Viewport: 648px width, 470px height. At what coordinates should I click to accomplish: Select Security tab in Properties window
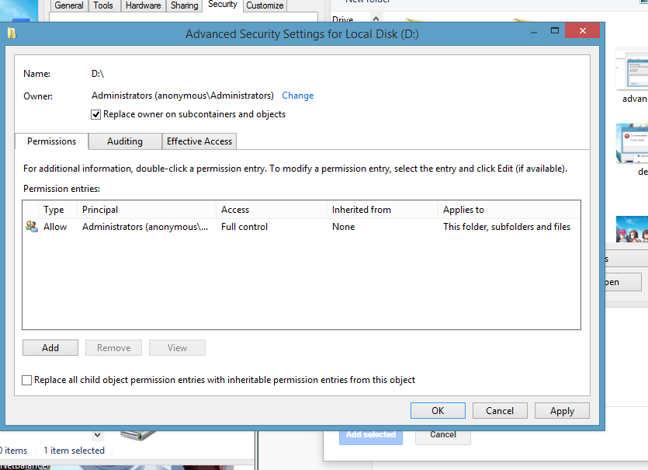[x=222, y=5]
